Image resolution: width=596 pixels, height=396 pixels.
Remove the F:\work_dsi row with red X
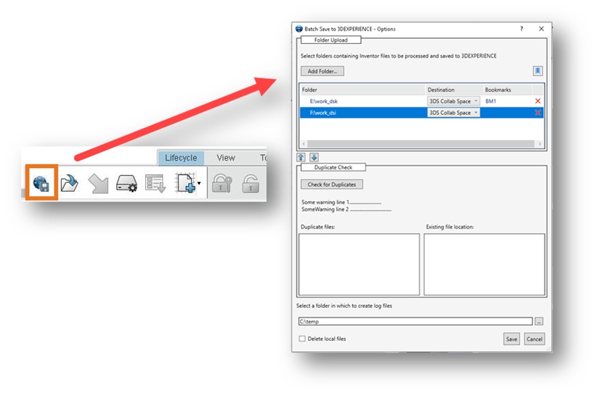(x=538, y=113)
